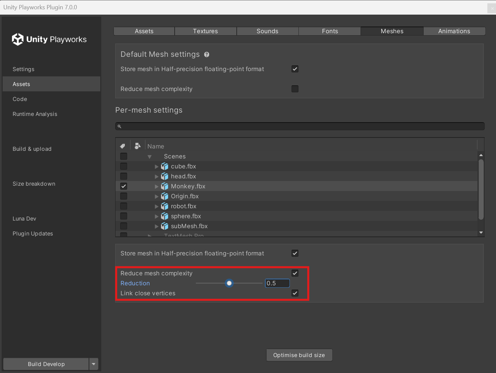This screenshot has width=496, height=373.
Task: Click the cube.fbx mesh icon
Action: [165, 166]
